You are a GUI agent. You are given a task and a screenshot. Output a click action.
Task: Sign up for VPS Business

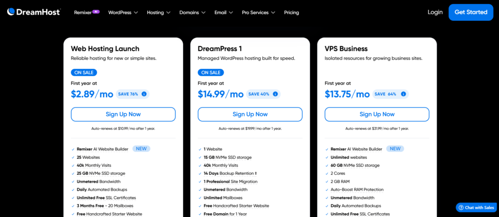click(377, 114)
